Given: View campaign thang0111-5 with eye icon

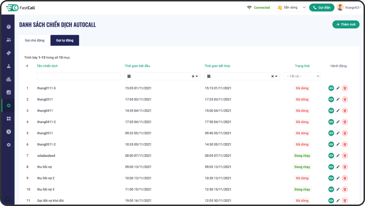Looking at the screenshot, I should (331, 88).
